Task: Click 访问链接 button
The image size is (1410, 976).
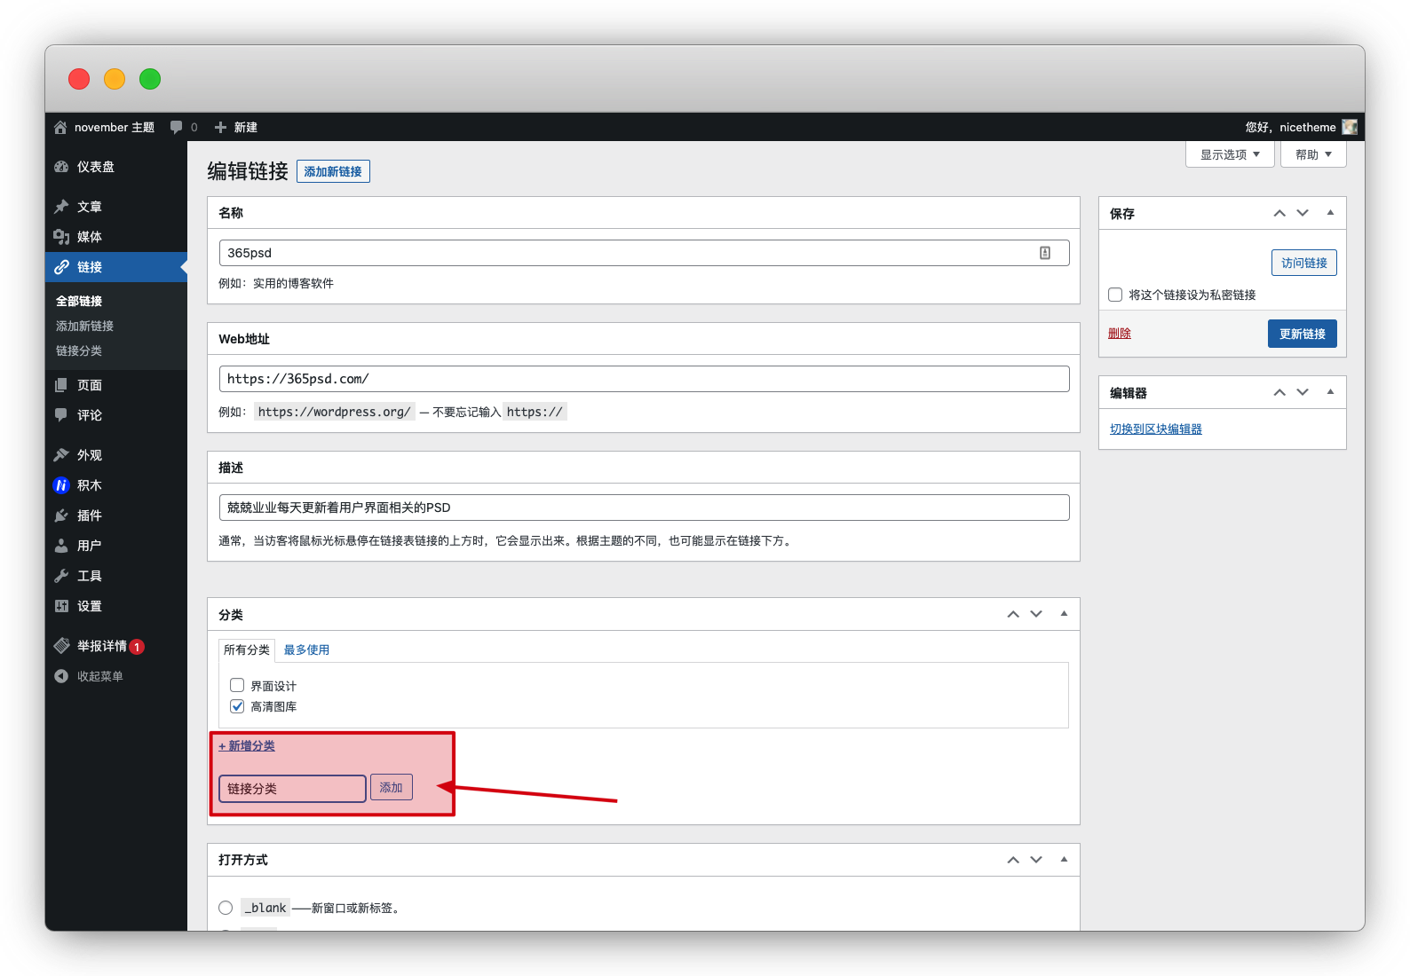Action: [x=1304, y=263]
